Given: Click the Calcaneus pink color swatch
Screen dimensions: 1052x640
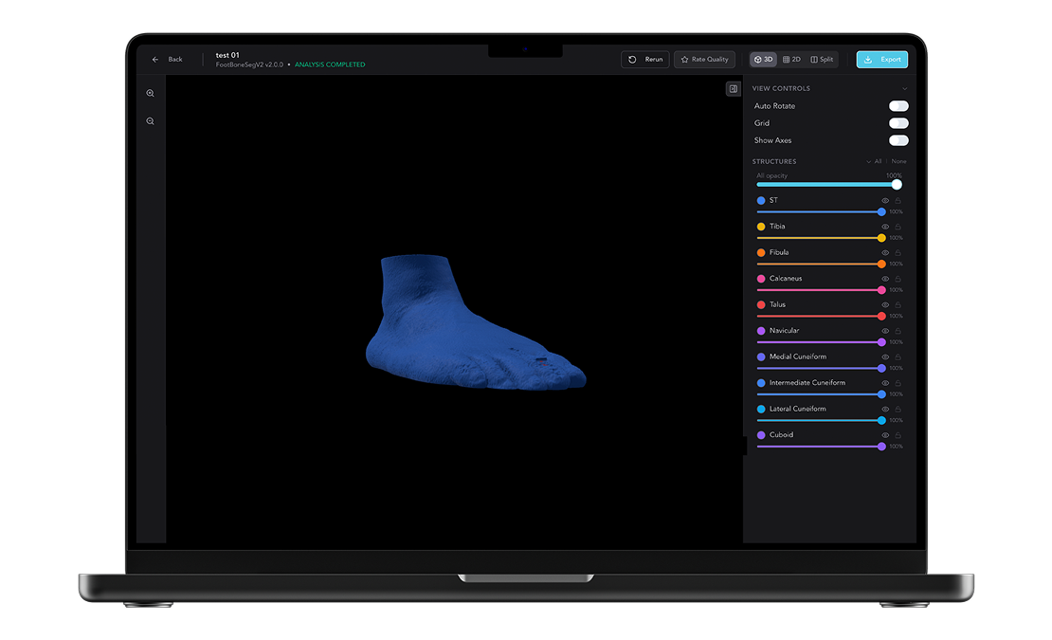Looking at the screenshot, I should tap(761, 279).
